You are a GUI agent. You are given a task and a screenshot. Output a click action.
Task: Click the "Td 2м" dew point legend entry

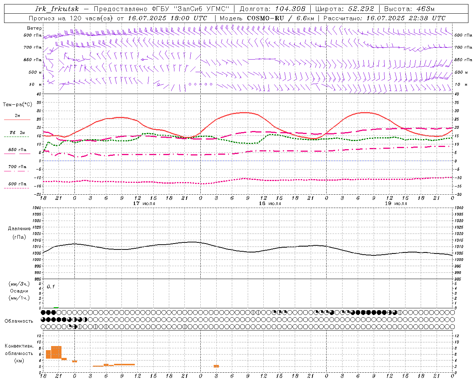pos(17,133)
